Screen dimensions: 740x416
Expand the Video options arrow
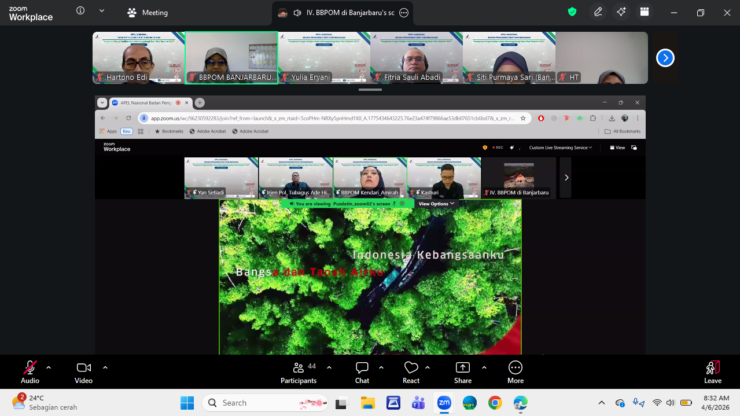[x=105, y=367]
